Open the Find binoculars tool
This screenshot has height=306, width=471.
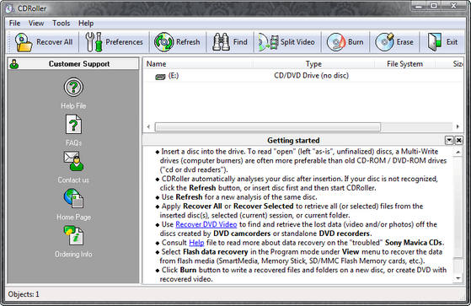(x=221, y=42)
